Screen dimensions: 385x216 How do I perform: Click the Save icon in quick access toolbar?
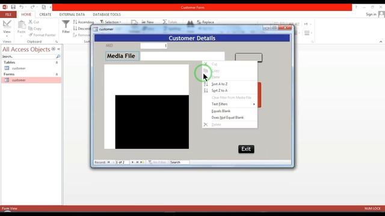coord(13,7)
